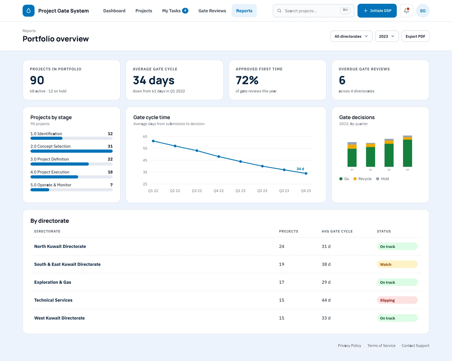Viewport: 452px width, 361px height.
Task: Click North Kuwait's On track badge
Action: [x=397, y=246]
